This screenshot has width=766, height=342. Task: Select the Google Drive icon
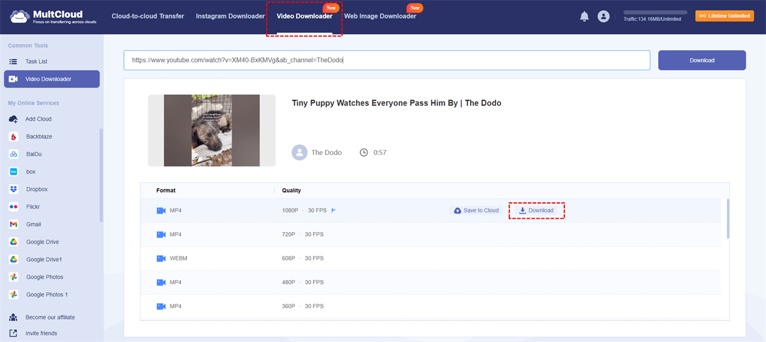(13, 242)
